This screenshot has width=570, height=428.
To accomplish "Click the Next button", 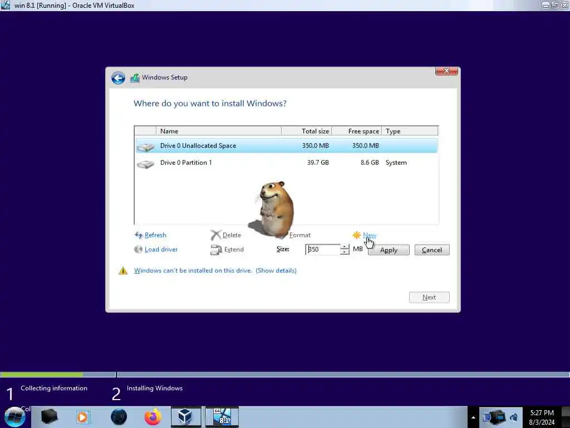I will (429, 298).
